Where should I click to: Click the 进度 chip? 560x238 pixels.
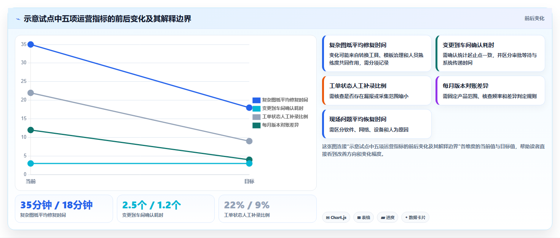pos(388,217)
